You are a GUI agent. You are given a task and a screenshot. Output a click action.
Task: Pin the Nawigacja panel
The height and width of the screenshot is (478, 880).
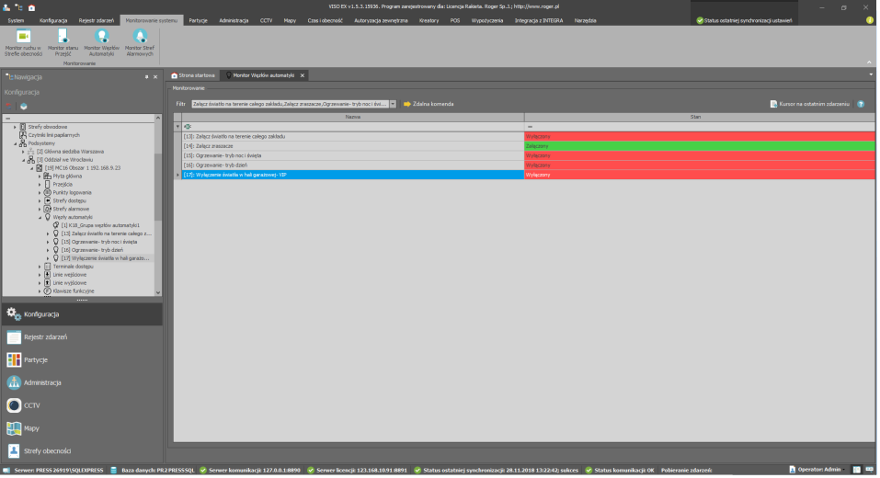coord(146,76)
